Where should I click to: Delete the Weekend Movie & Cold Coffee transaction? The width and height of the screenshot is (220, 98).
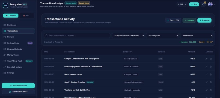(x=211, y=90)
